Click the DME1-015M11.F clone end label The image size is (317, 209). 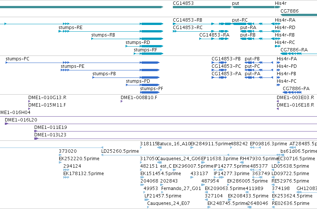pos(47,105)
